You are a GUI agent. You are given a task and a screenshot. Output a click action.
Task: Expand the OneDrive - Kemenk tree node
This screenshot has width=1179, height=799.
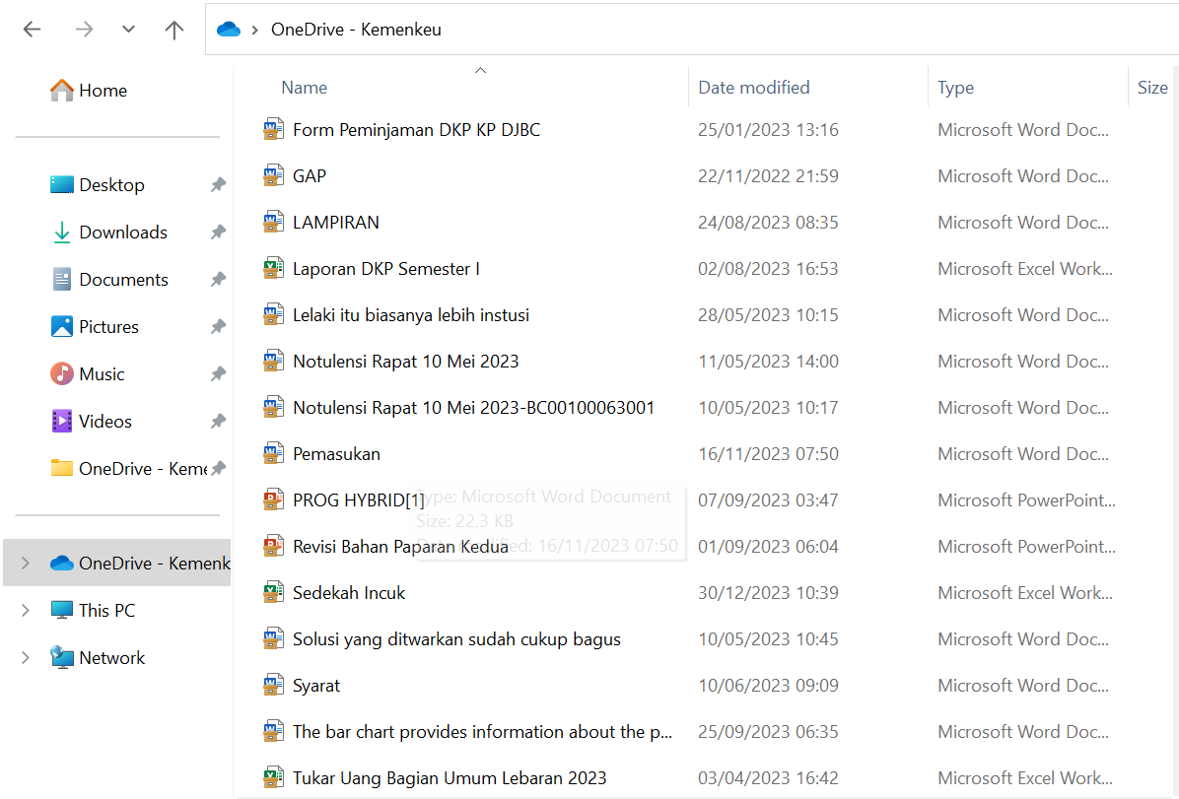[x=26, y=563]
